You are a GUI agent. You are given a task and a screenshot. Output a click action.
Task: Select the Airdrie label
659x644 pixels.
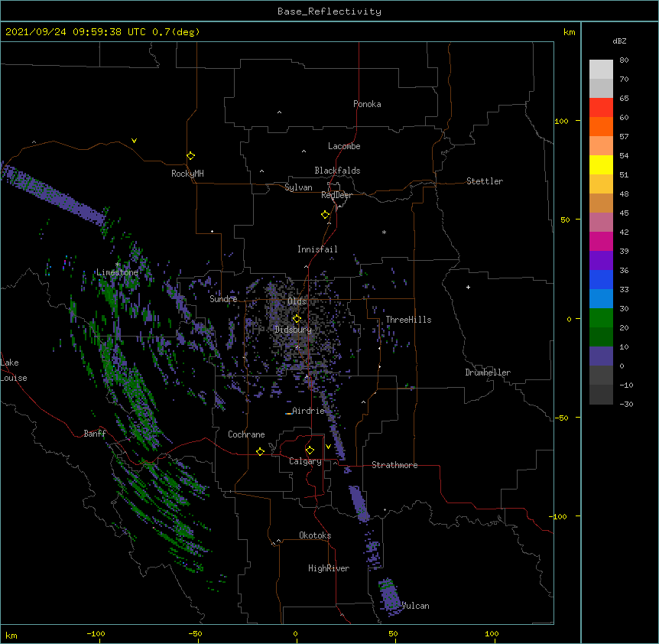tap(309, 411)
